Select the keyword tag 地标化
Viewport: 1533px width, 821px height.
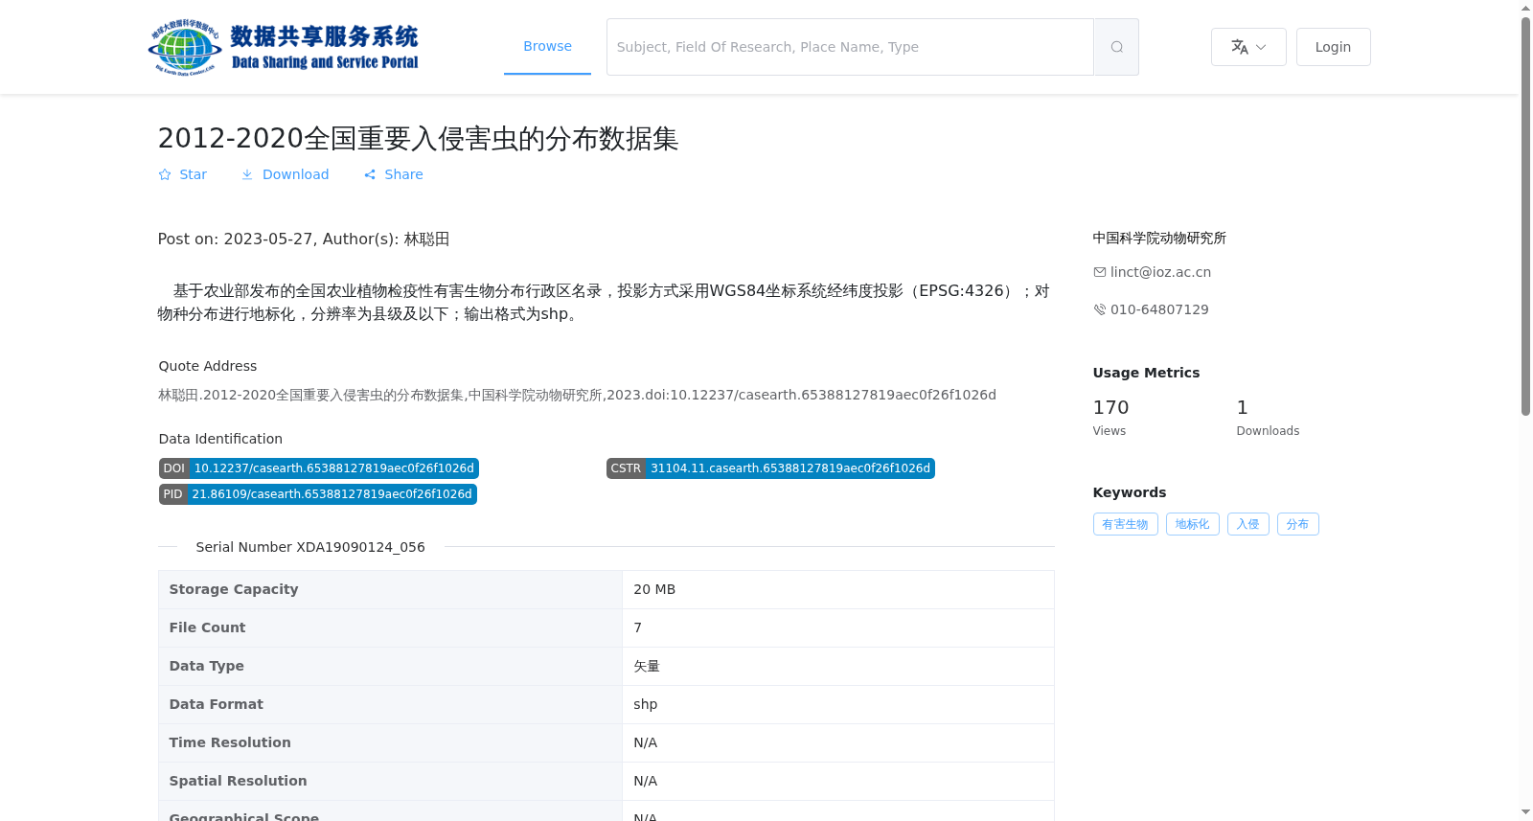pyautogui.click(x=1192, y=524)
